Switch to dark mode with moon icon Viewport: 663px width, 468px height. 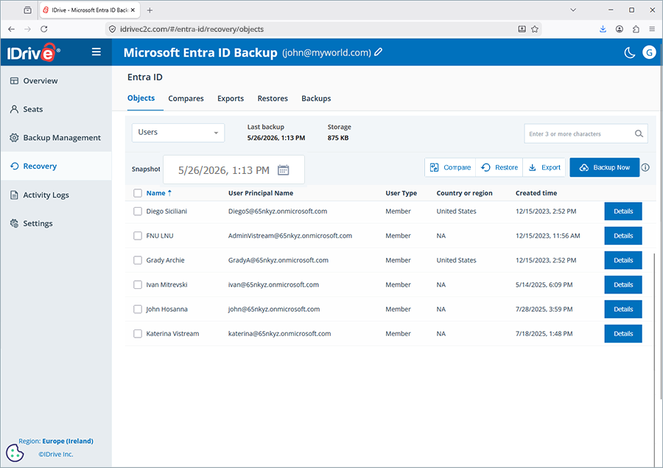[630, 52]
